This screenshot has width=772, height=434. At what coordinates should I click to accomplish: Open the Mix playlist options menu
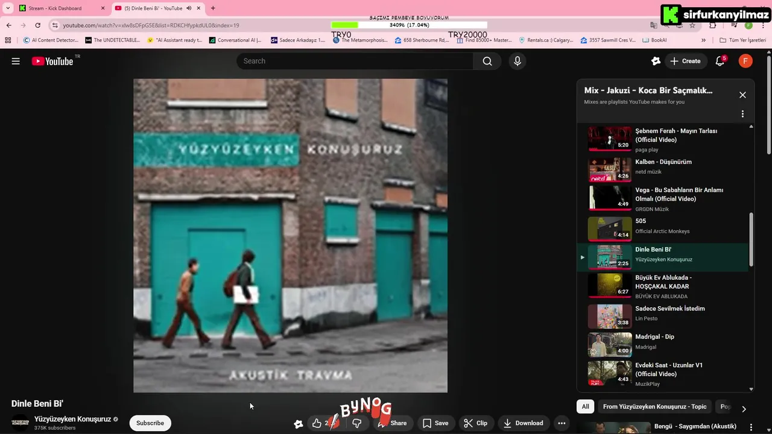[742, 114]
